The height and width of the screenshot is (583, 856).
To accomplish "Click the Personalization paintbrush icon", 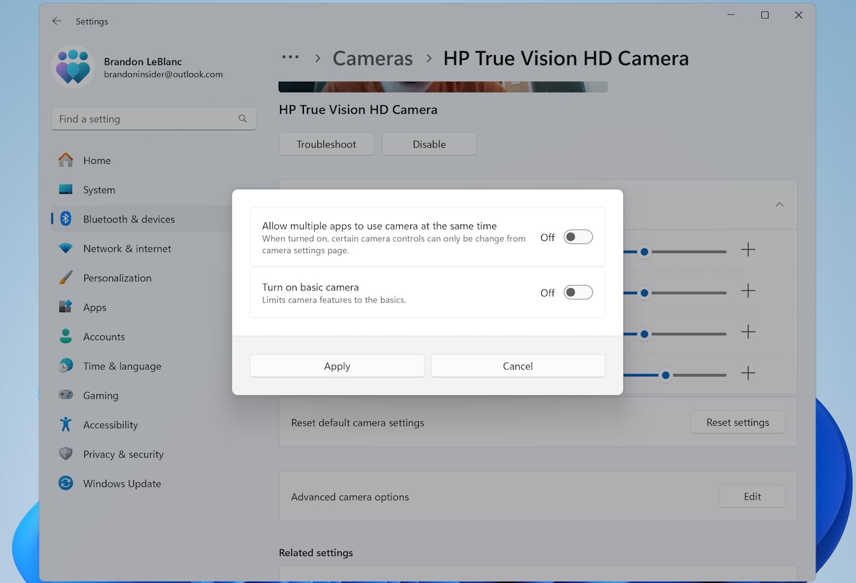I will click(x=66, y=278).
